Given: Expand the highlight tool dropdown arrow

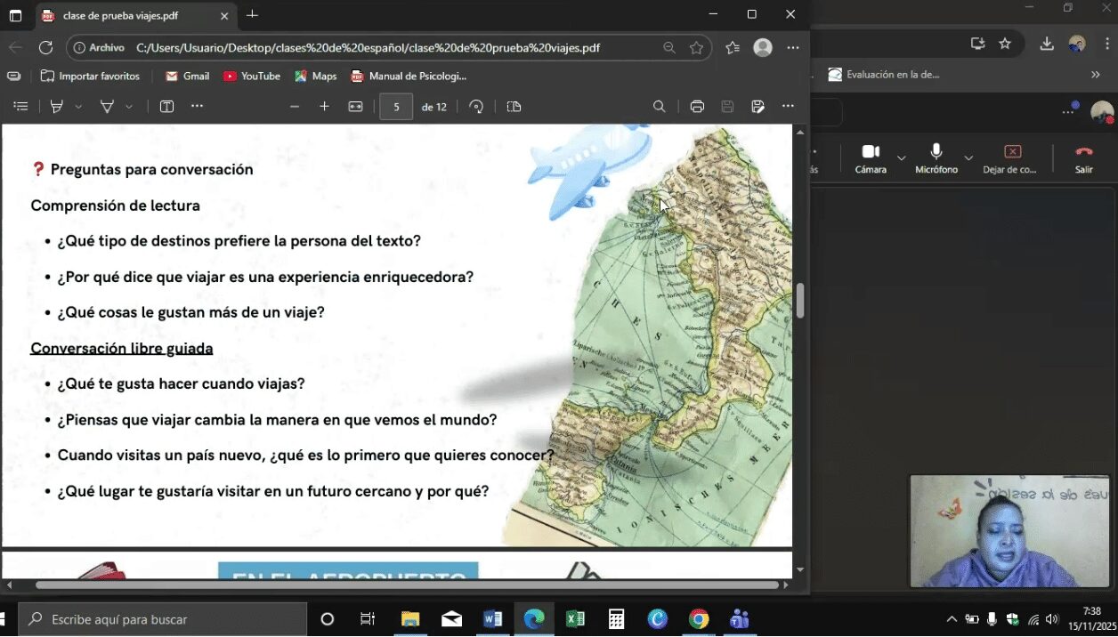Looking at the screenshot, I should pos(78,107).
